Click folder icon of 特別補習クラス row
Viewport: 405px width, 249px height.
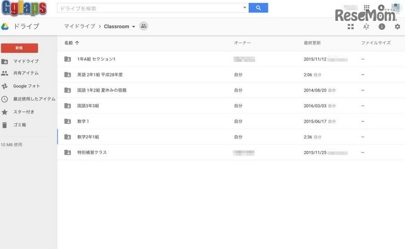pyautogui.click(x=68, y=152)
